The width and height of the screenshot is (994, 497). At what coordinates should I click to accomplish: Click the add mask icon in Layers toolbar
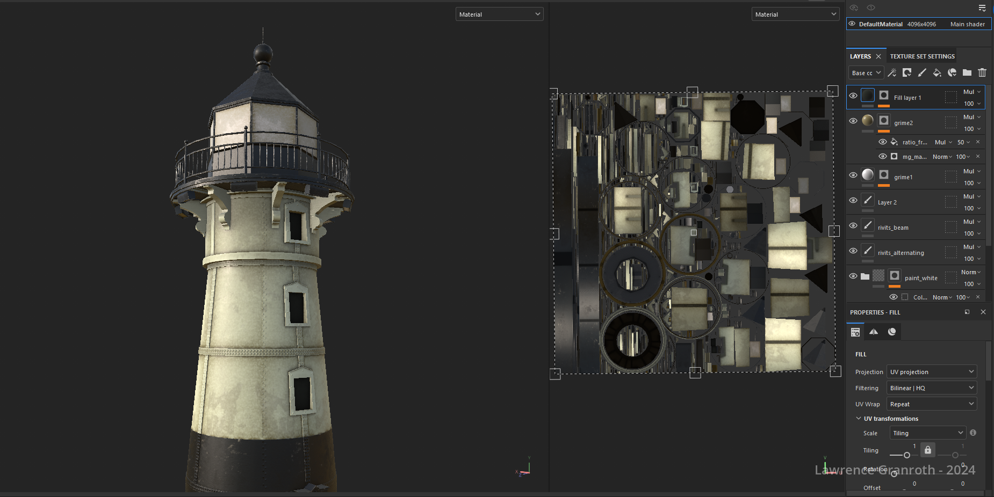tap(907, 73)
